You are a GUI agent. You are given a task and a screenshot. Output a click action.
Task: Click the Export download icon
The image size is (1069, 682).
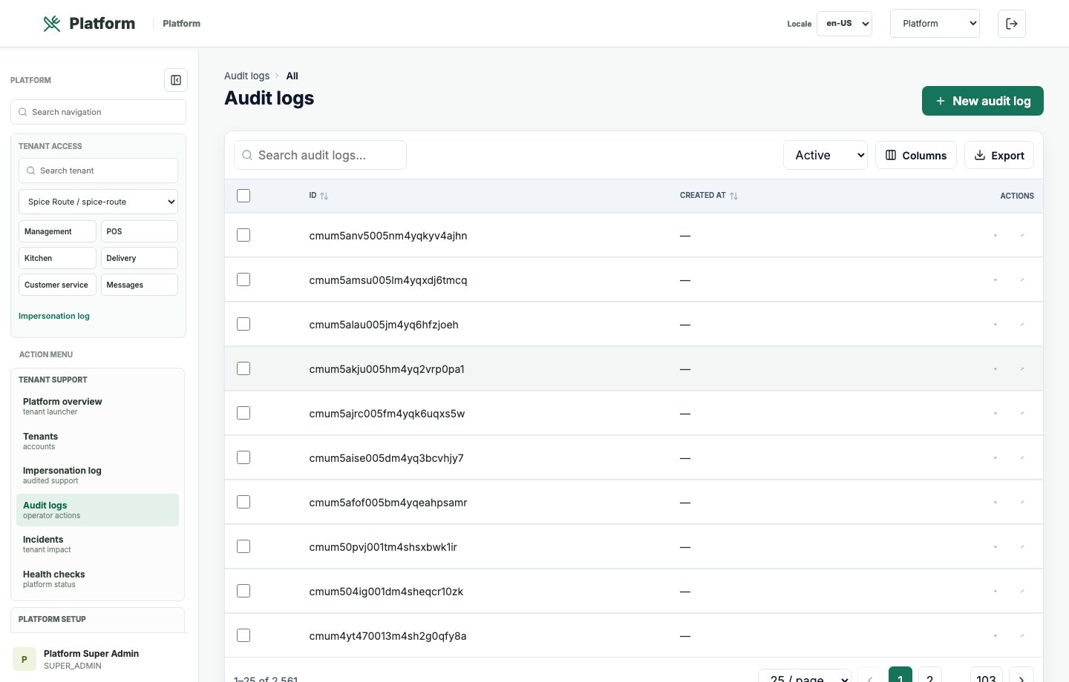[x=980, y=155]
